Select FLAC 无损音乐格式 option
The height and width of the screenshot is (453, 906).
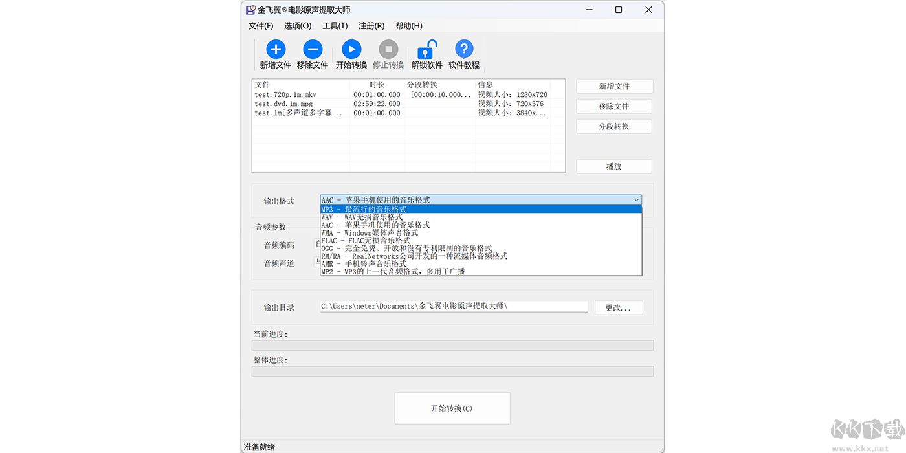point(388,240)
